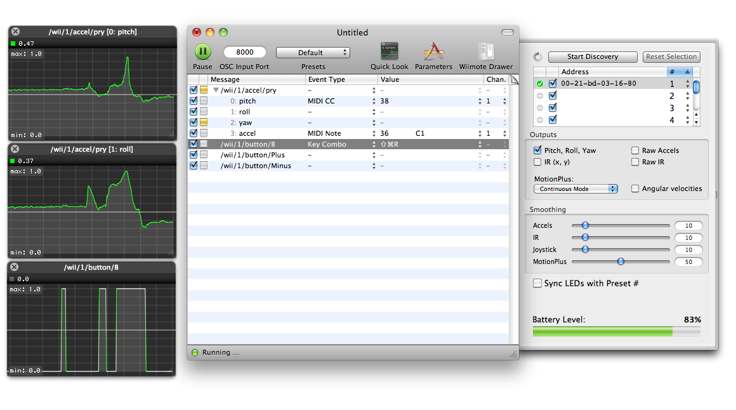Select the /wii/1/button/Minus row
Screen dimensions: 736x410
(x=348, y=166)
